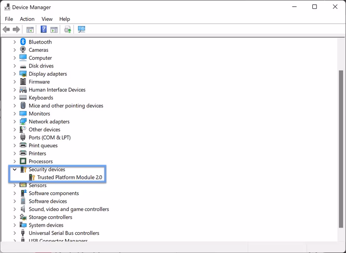Select the Computer label
346x253 pixels.
(x=40, y=58)
